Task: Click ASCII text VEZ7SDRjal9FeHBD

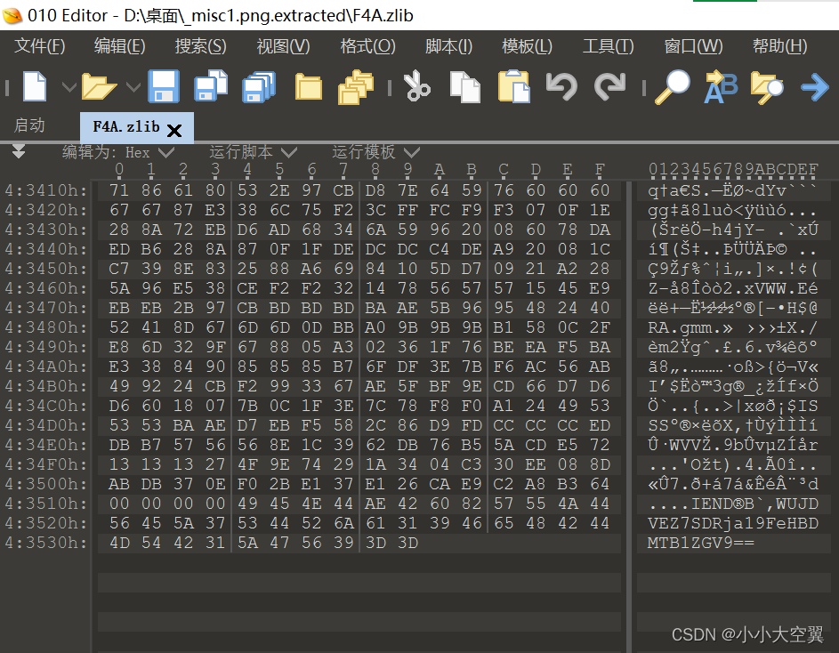Action: click(x=732, y=523)
